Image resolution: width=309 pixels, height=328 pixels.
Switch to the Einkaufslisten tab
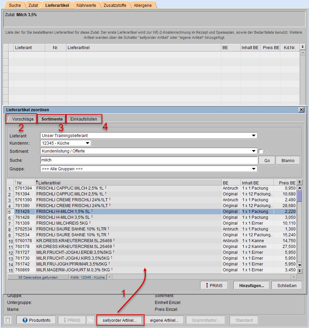[84, 119]
